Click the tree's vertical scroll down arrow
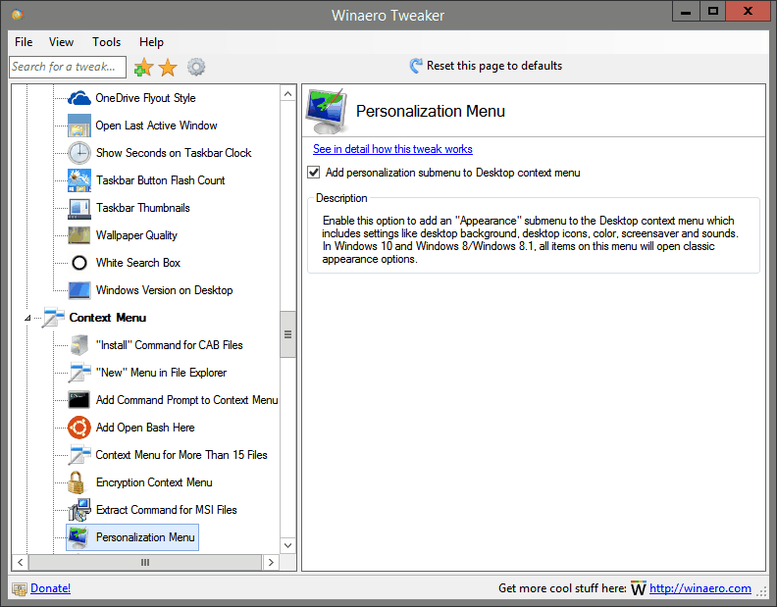The height and width of the screenshot is (607, 777). coord(287,545)
